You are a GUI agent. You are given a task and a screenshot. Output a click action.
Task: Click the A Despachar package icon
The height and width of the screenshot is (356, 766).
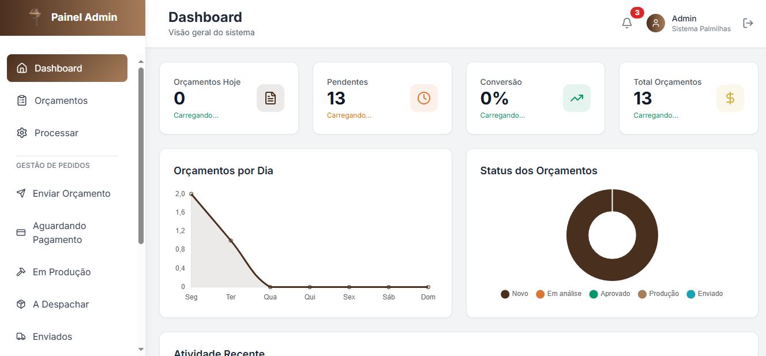pos(22,304)
